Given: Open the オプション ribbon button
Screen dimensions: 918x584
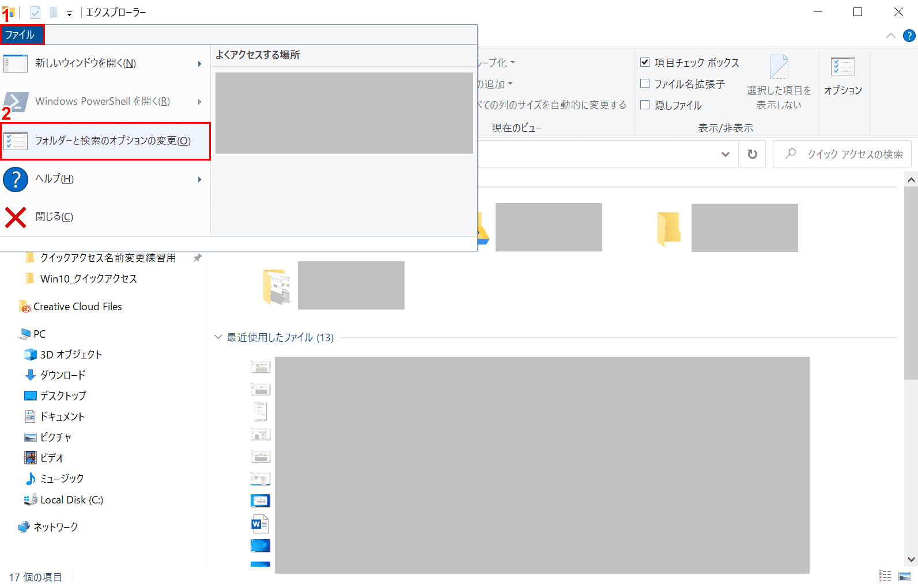Looking at the screenshot, I should tap(843, 77).
